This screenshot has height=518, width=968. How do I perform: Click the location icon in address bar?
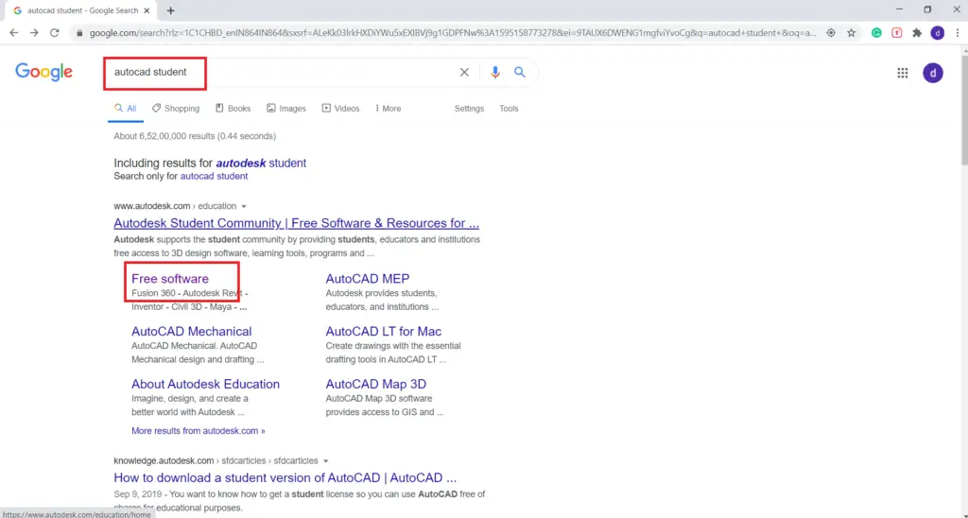click(x=831, y=33)
